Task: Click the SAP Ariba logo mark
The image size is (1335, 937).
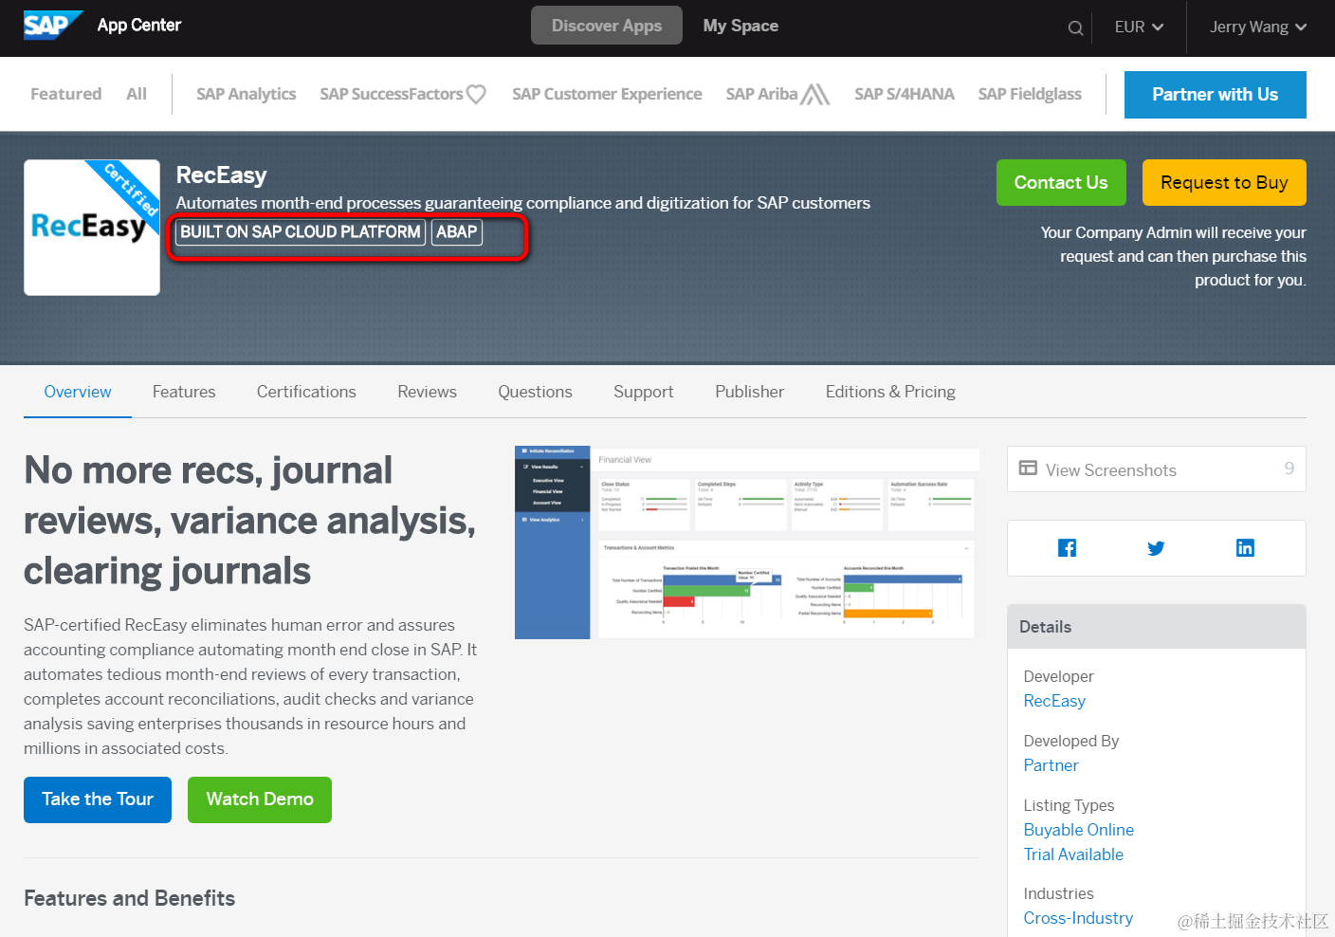Action: coord(814,94)
